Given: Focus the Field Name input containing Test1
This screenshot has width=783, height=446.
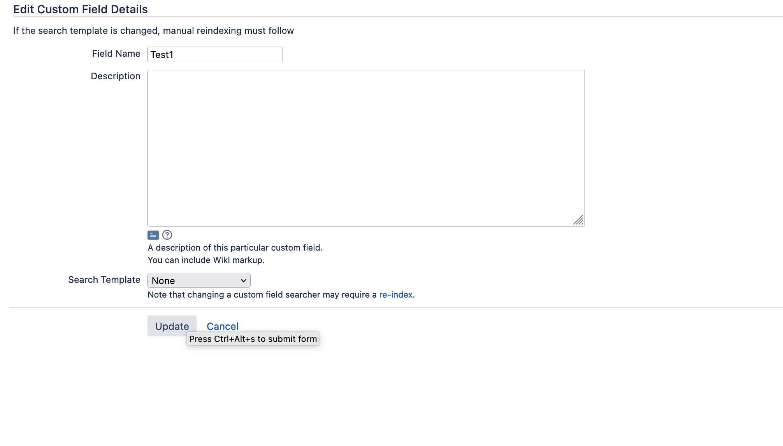Looking at the screenshot, I should [215, 54].
